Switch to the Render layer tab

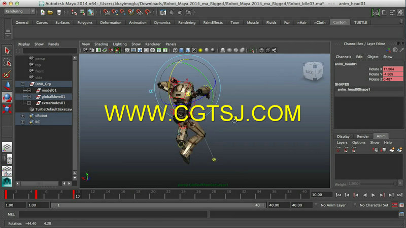click(x=363, y=136)
